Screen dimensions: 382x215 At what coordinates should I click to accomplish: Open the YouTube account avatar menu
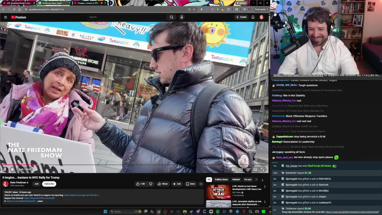(261, 17)
